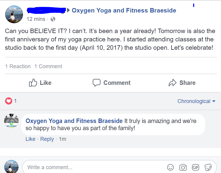Expand the Chronological sort dropdown
The height and width of the screenshot is (173, 221).
[x=196, y=101]
